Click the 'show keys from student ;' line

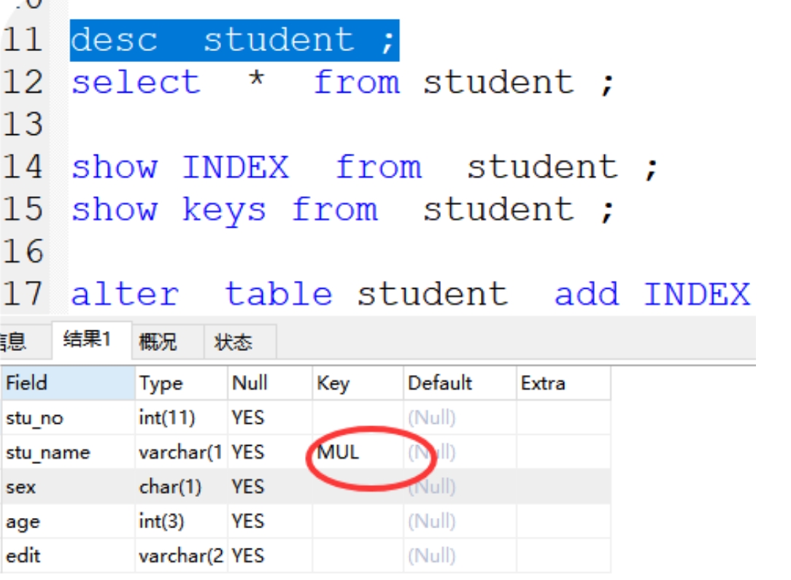[x=343, y=210]
